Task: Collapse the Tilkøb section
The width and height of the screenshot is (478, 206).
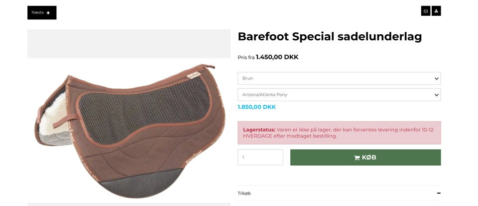Action: (x=339, y=193)
